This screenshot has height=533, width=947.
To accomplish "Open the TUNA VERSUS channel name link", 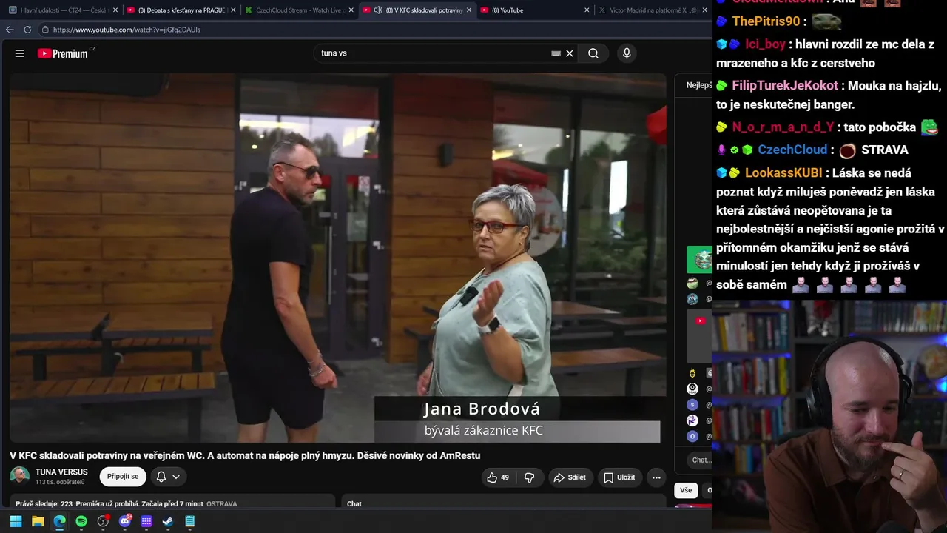I will click(x=61, y=472).
